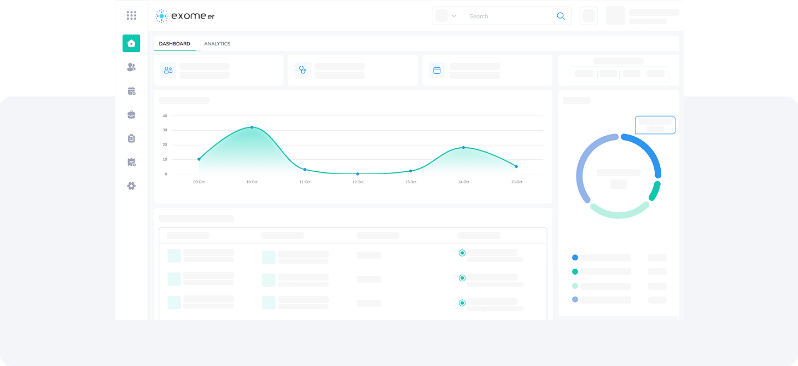798x366 pixels.
Task: Click into the Search input field
Action: point(509,16)
